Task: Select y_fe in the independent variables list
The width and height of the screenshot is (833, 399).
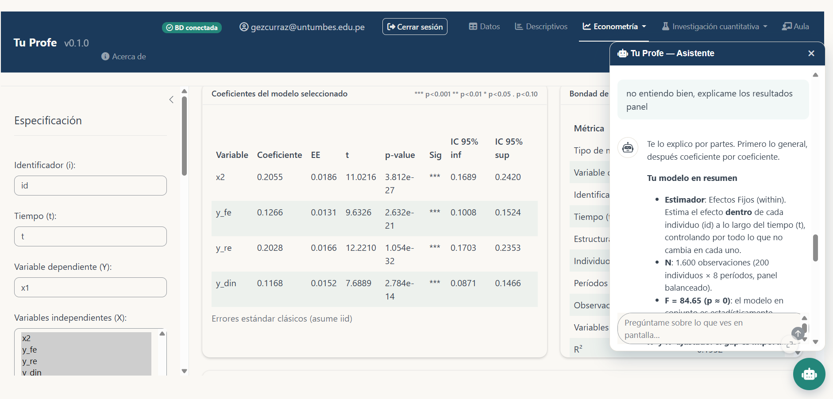Action: [86, 350]
